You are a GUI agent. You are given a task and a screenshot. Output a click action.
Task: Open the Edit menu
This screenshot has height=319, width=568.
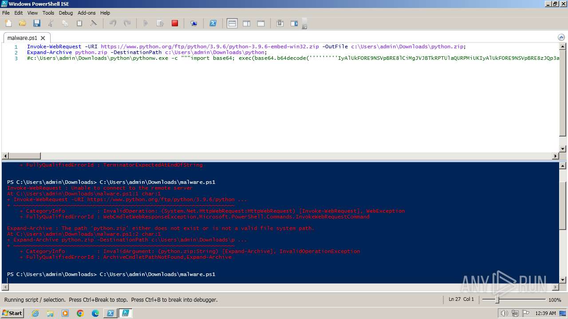click(x=18, y=13)
